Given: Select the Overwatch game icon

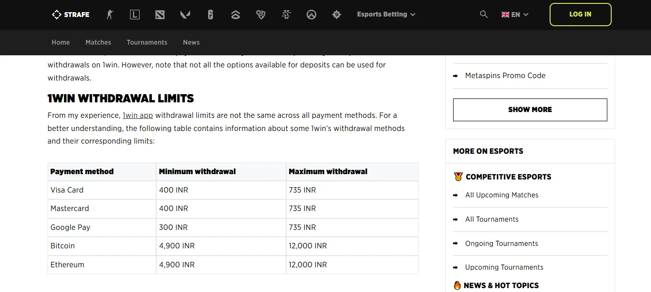Looking at the screenshot, I should 311,15.
